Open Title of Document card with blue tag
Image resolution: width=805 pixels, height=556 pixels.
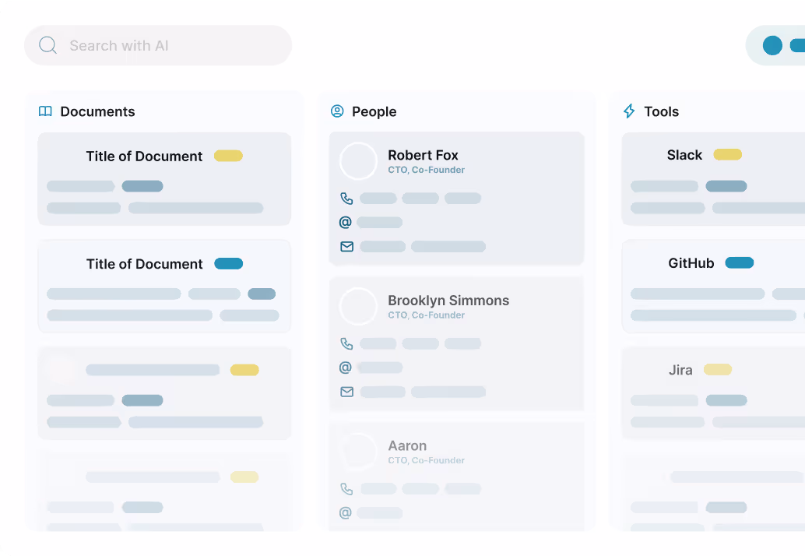click(164, 286)
